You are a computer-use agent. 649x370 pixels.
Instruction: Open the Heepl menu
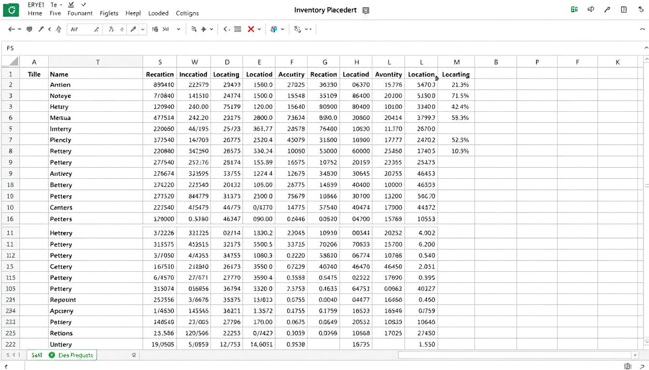coord(133,13)
